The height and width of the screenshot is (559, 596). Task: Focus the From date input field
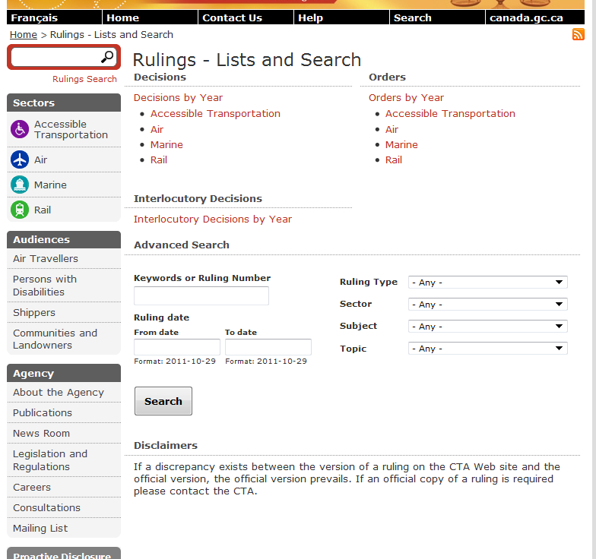coord(176,347)
